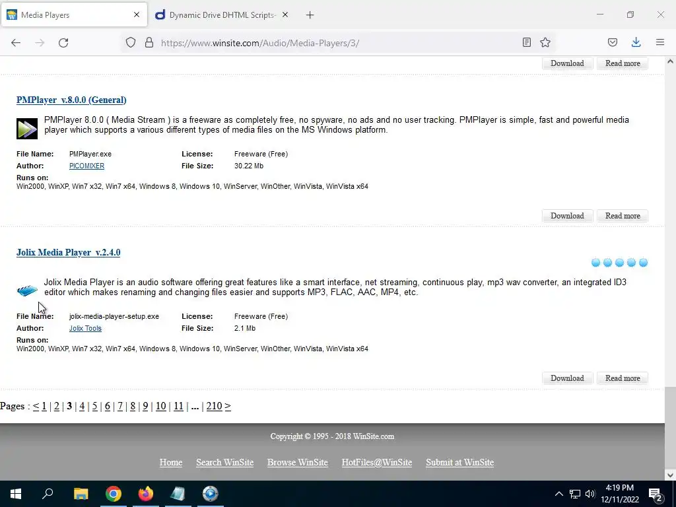Open PMPlayer v.8.0.0 (General) title link
The height and width of the screenshot is (507, 676).
pyautogui.click(x=71, y=100)
